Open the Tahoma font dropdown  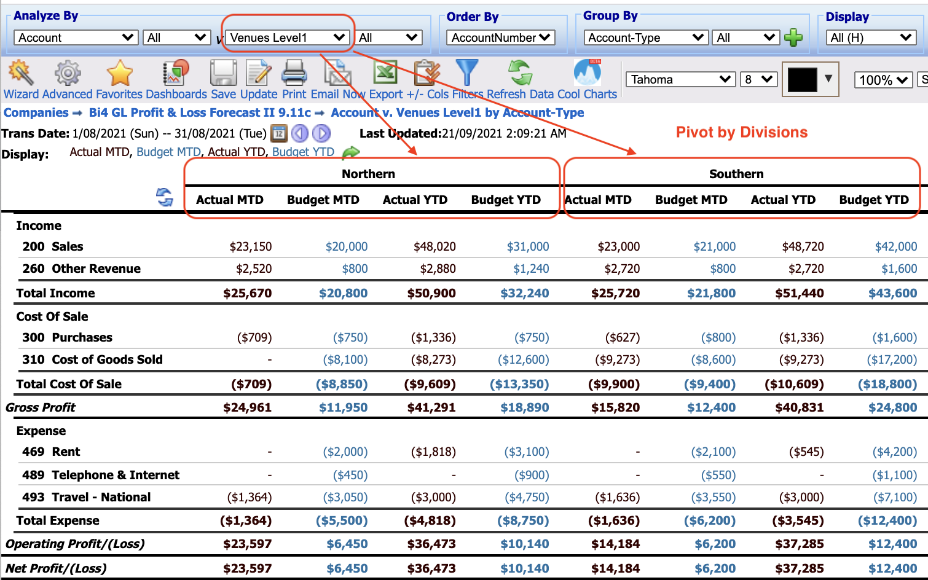681,79
